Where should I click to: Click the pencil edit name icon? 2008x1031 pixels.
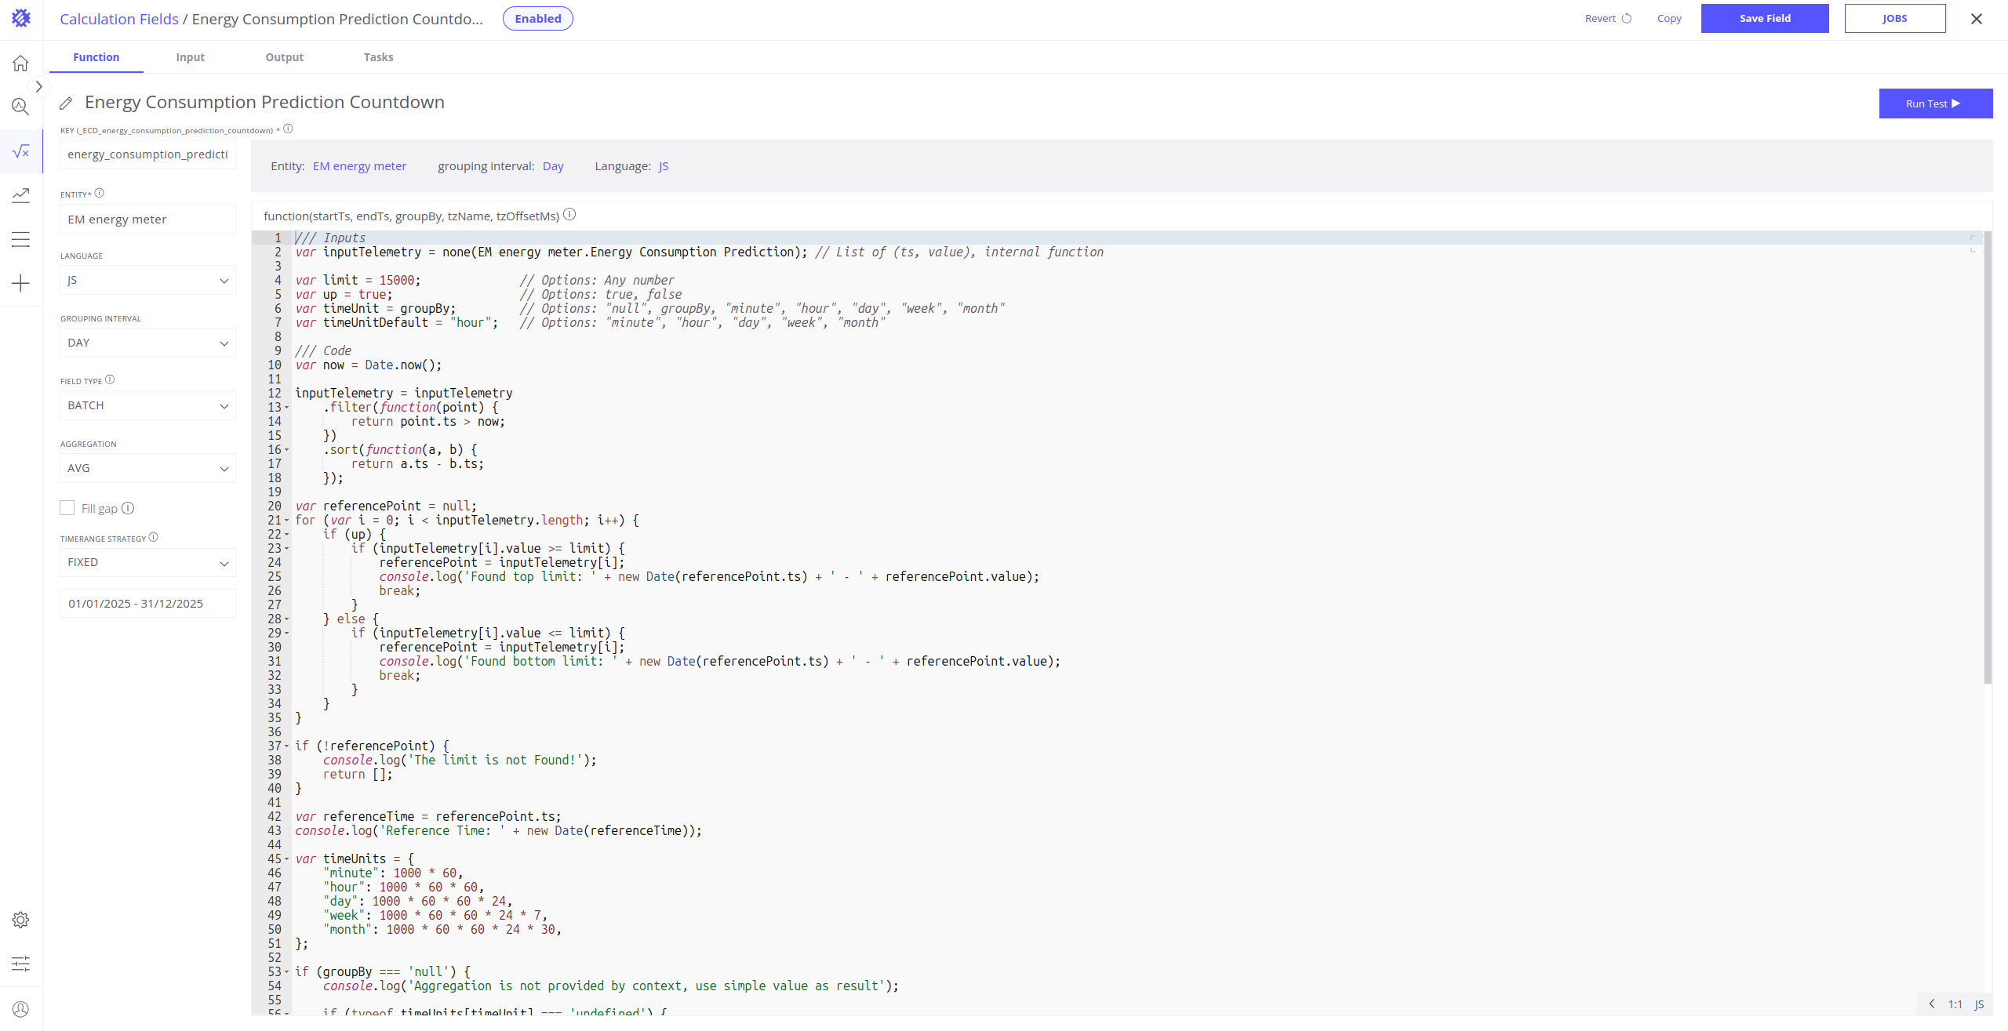67,103
